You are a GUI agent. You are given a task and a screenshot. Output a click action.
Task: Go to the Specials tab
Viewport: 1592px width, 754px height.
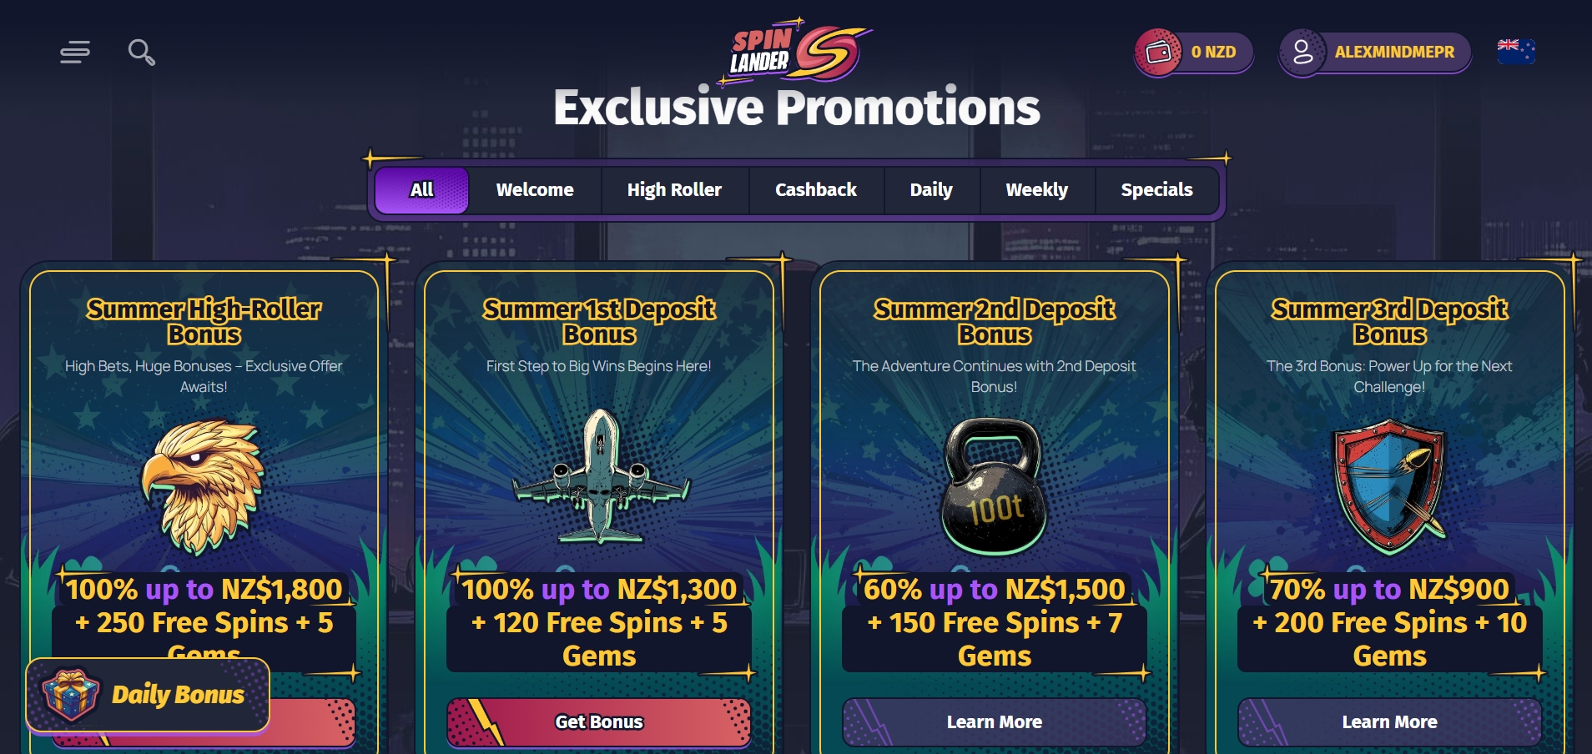tap(1156, 190)
